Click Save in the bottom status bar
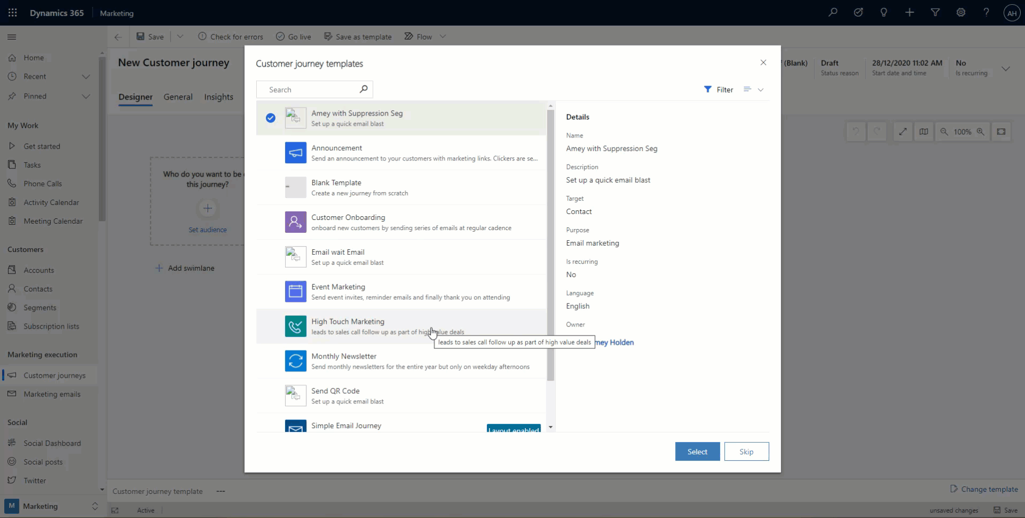This screenshot has height=518, width=1025. click(x=1006, y=510)
